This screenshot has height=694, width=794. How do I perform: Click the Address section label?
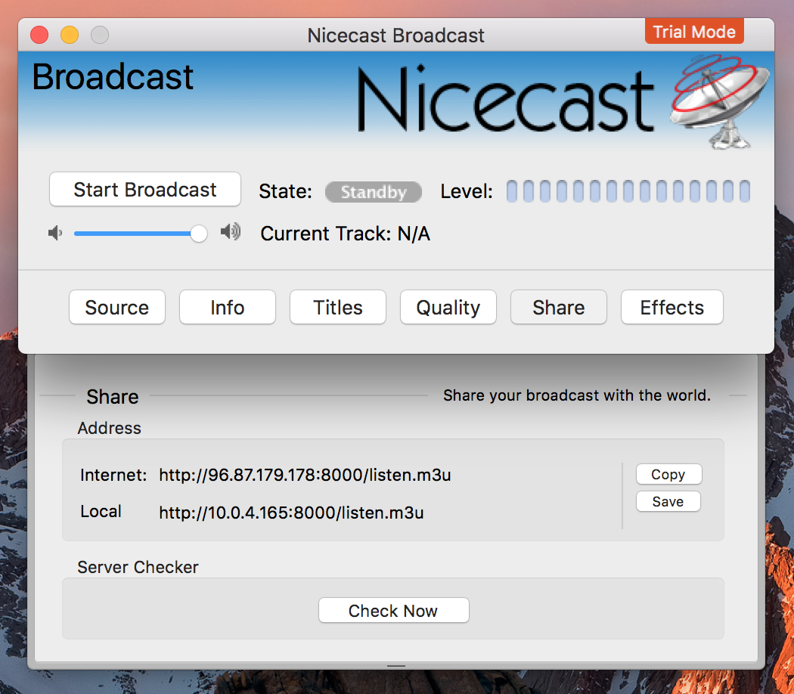click(110, 428)
